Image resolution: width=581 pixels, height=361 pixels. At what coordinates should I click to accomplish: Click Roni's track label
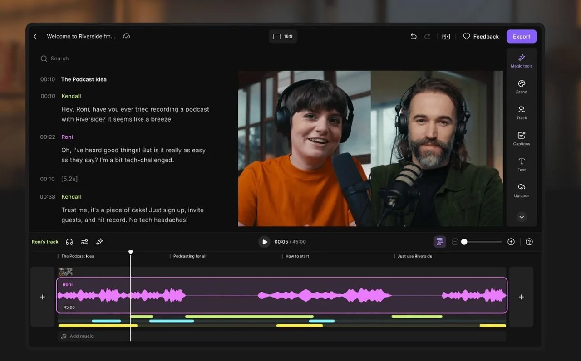pos(45,242)
